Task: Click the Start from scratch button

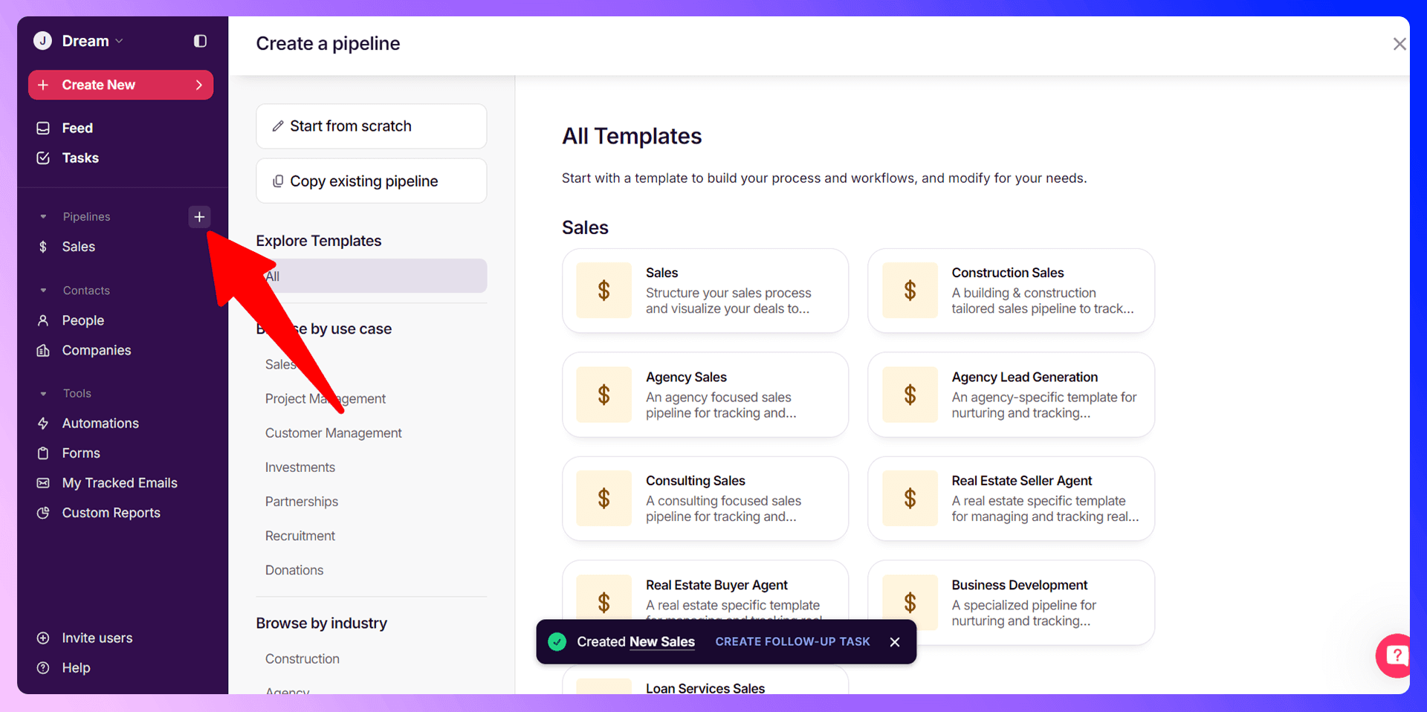Action: pyautogui.click(x=372, y=126)
